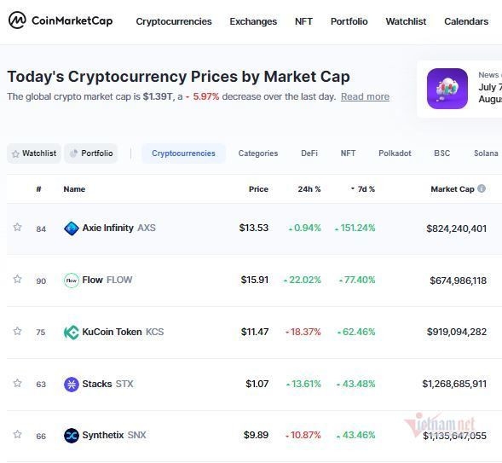This screenshot has width=502, height=463.
Task: Click the Market Cap info icon
Action: coord(482,188)
